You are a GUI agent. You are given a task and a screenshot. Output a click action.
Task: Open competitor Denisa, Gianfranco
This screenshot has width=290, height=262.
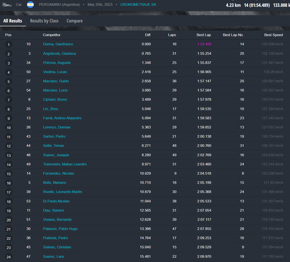(x=58, y=44)
